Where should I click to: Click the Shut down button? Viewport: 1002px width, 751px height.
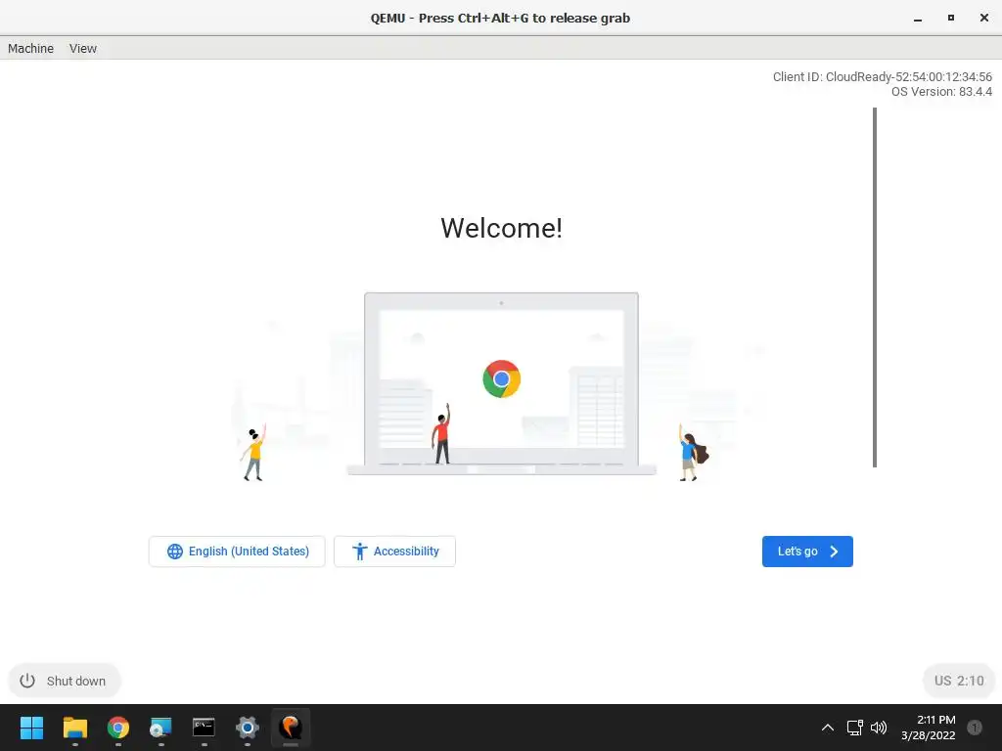point(64,681)
